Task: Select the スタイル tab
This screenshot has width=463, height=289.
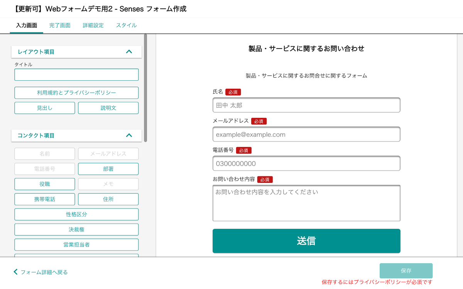Action: (x=126, y=25)
